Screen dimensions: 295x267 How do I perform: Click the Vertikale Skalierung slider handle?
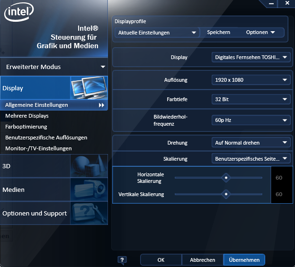(x=226, y=194)
